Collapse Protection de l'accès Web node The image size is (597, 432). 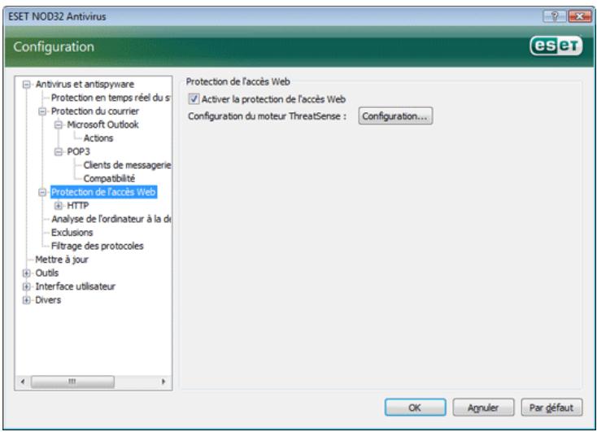click(x=42, y=192)
